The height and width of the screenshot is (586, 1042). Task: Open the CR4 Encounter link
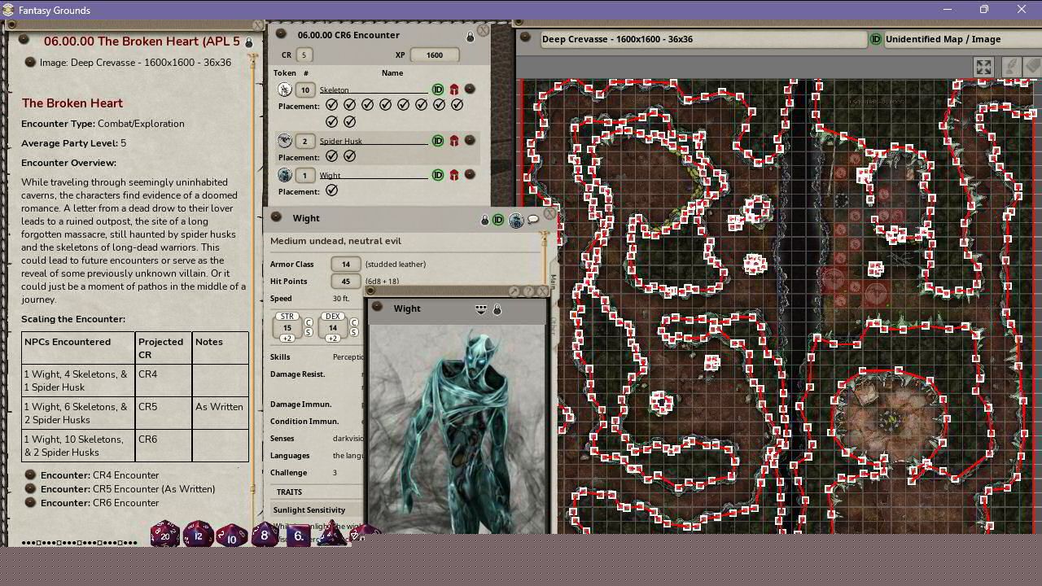click(x=99, y=475)
